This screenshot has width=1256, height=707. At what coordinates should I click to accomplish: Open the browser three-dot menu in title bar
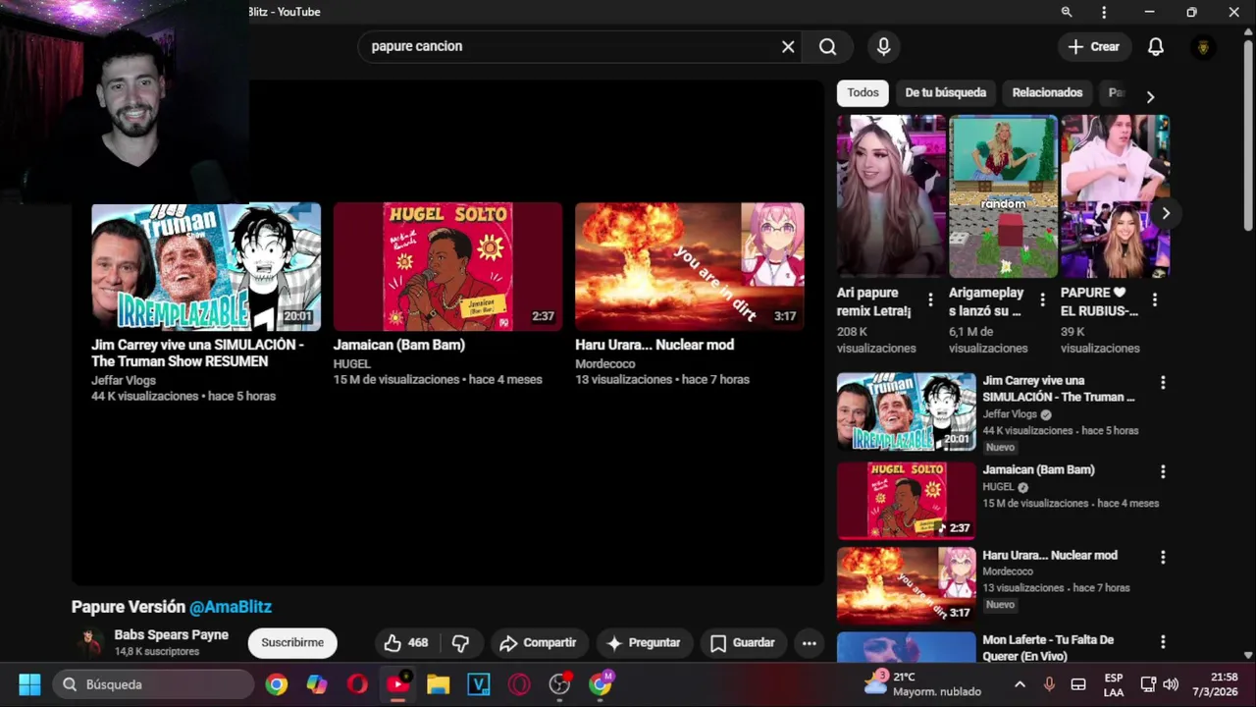[x=1104, y=12]
